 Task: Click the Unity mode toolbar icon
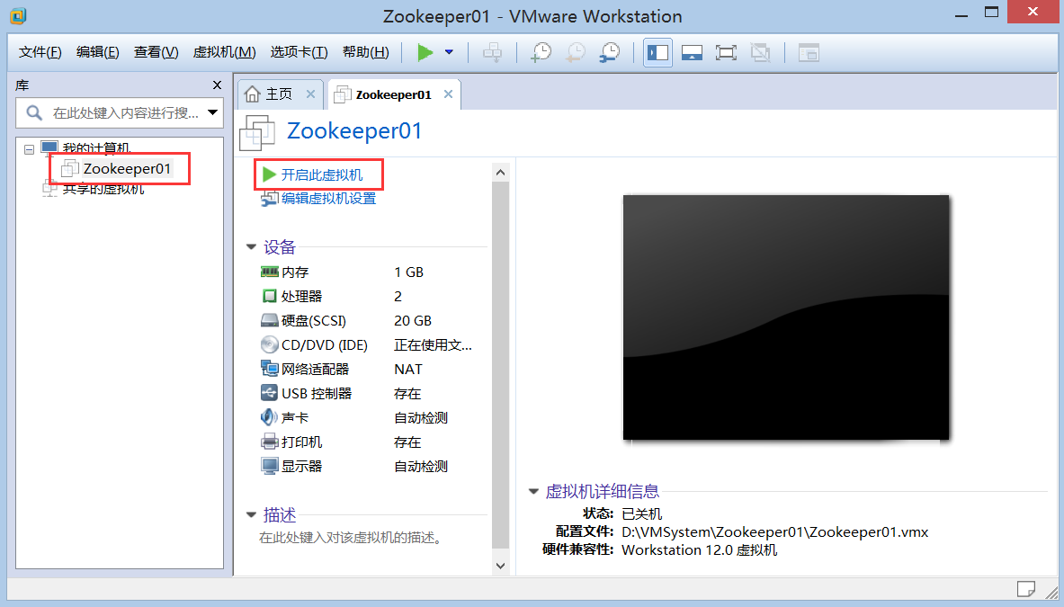pyautogui.click(x=761, y=52)
